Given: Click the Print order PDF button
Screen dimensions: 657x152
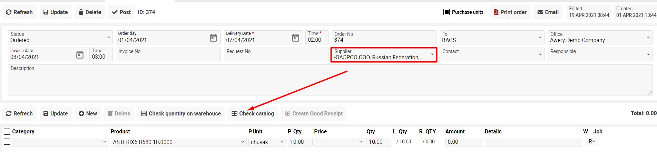Looking at the screenshot, I should 510,12.
